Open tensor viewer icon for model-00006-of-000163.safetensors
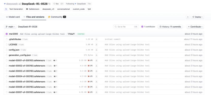Screen dimensions: 211x95 55,87
